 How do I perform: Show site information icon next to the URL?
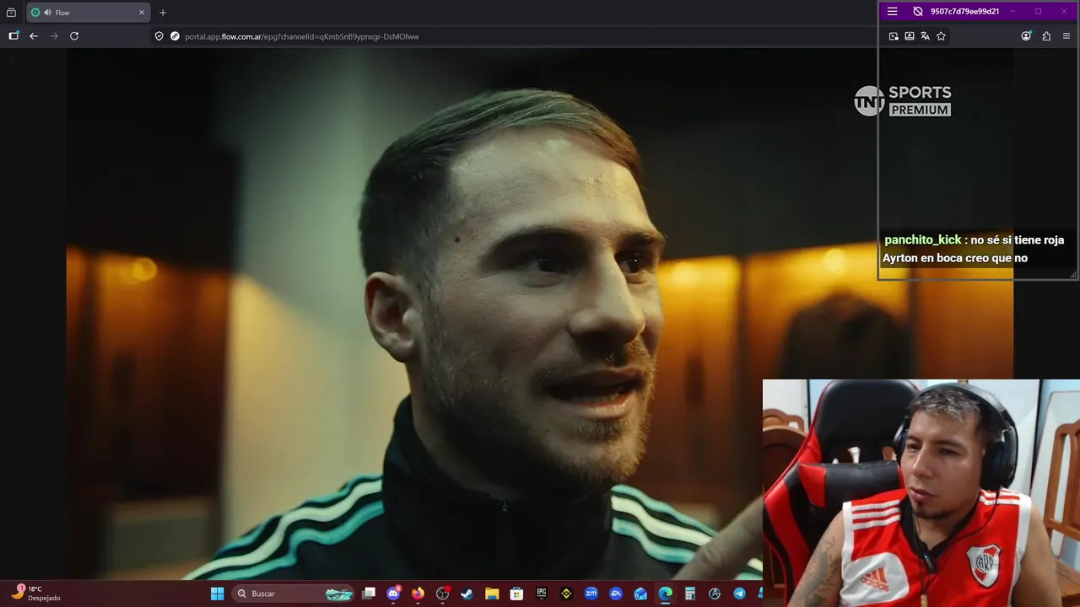[175, 36]
